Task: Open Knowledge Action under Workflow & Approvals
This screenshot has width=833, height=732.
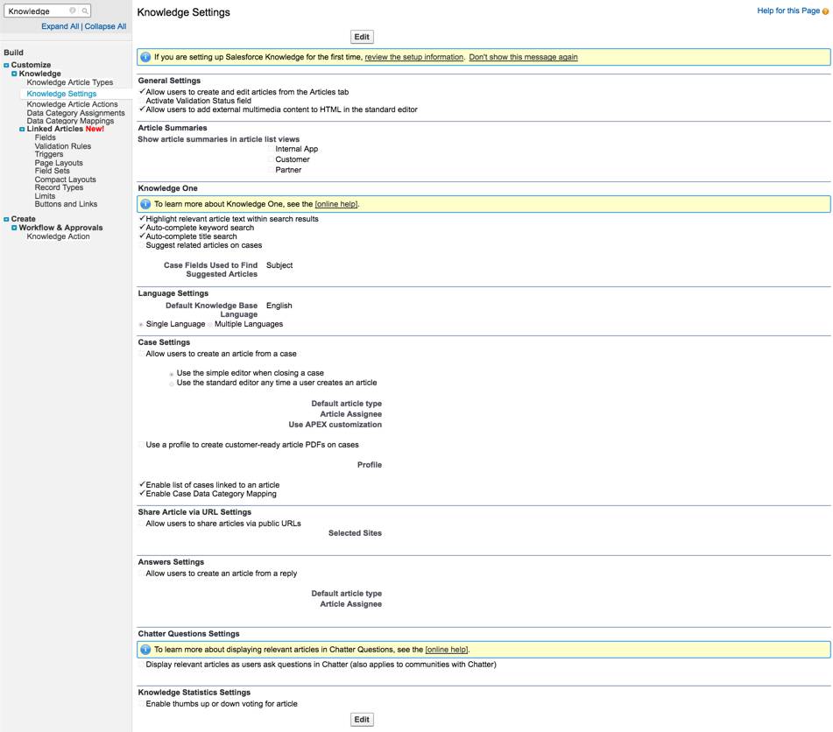Action: 58,236
